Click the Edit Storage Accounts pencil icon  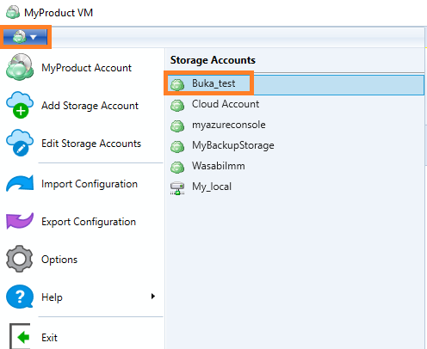[20, 143]
